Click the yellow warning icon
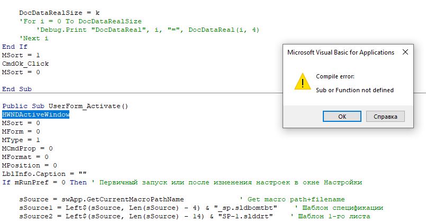 pyautogui.click(x=302, y=83)
